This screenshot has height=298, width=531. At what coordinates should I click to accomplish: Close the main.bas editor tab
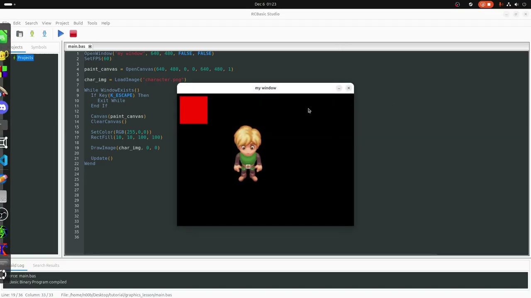pyautogui.click(x=90, y=46)
